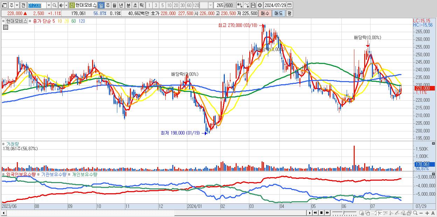Screen dimensions: 437x217
Task: Click the 평 button
Action: [x=289, y=13]
